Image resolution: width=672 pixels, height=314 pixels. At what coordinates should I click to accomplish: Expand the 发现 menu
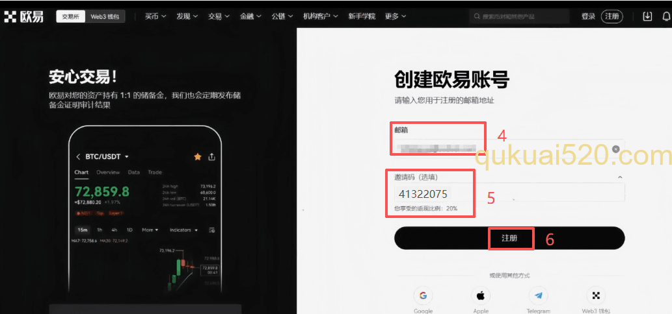(x=187, y=17)
